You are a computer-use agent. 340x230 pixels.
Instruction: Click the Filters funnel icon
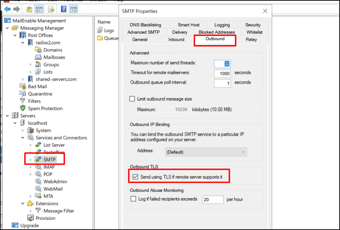(x=23, y=101)
